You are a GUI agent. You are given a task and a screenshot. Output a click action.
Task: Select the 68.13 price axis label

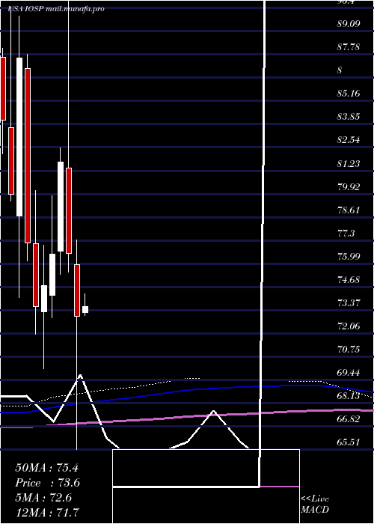349,396
